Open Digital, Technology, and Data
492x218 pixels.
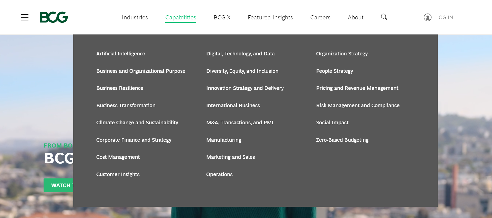click(x=240, y=54)
